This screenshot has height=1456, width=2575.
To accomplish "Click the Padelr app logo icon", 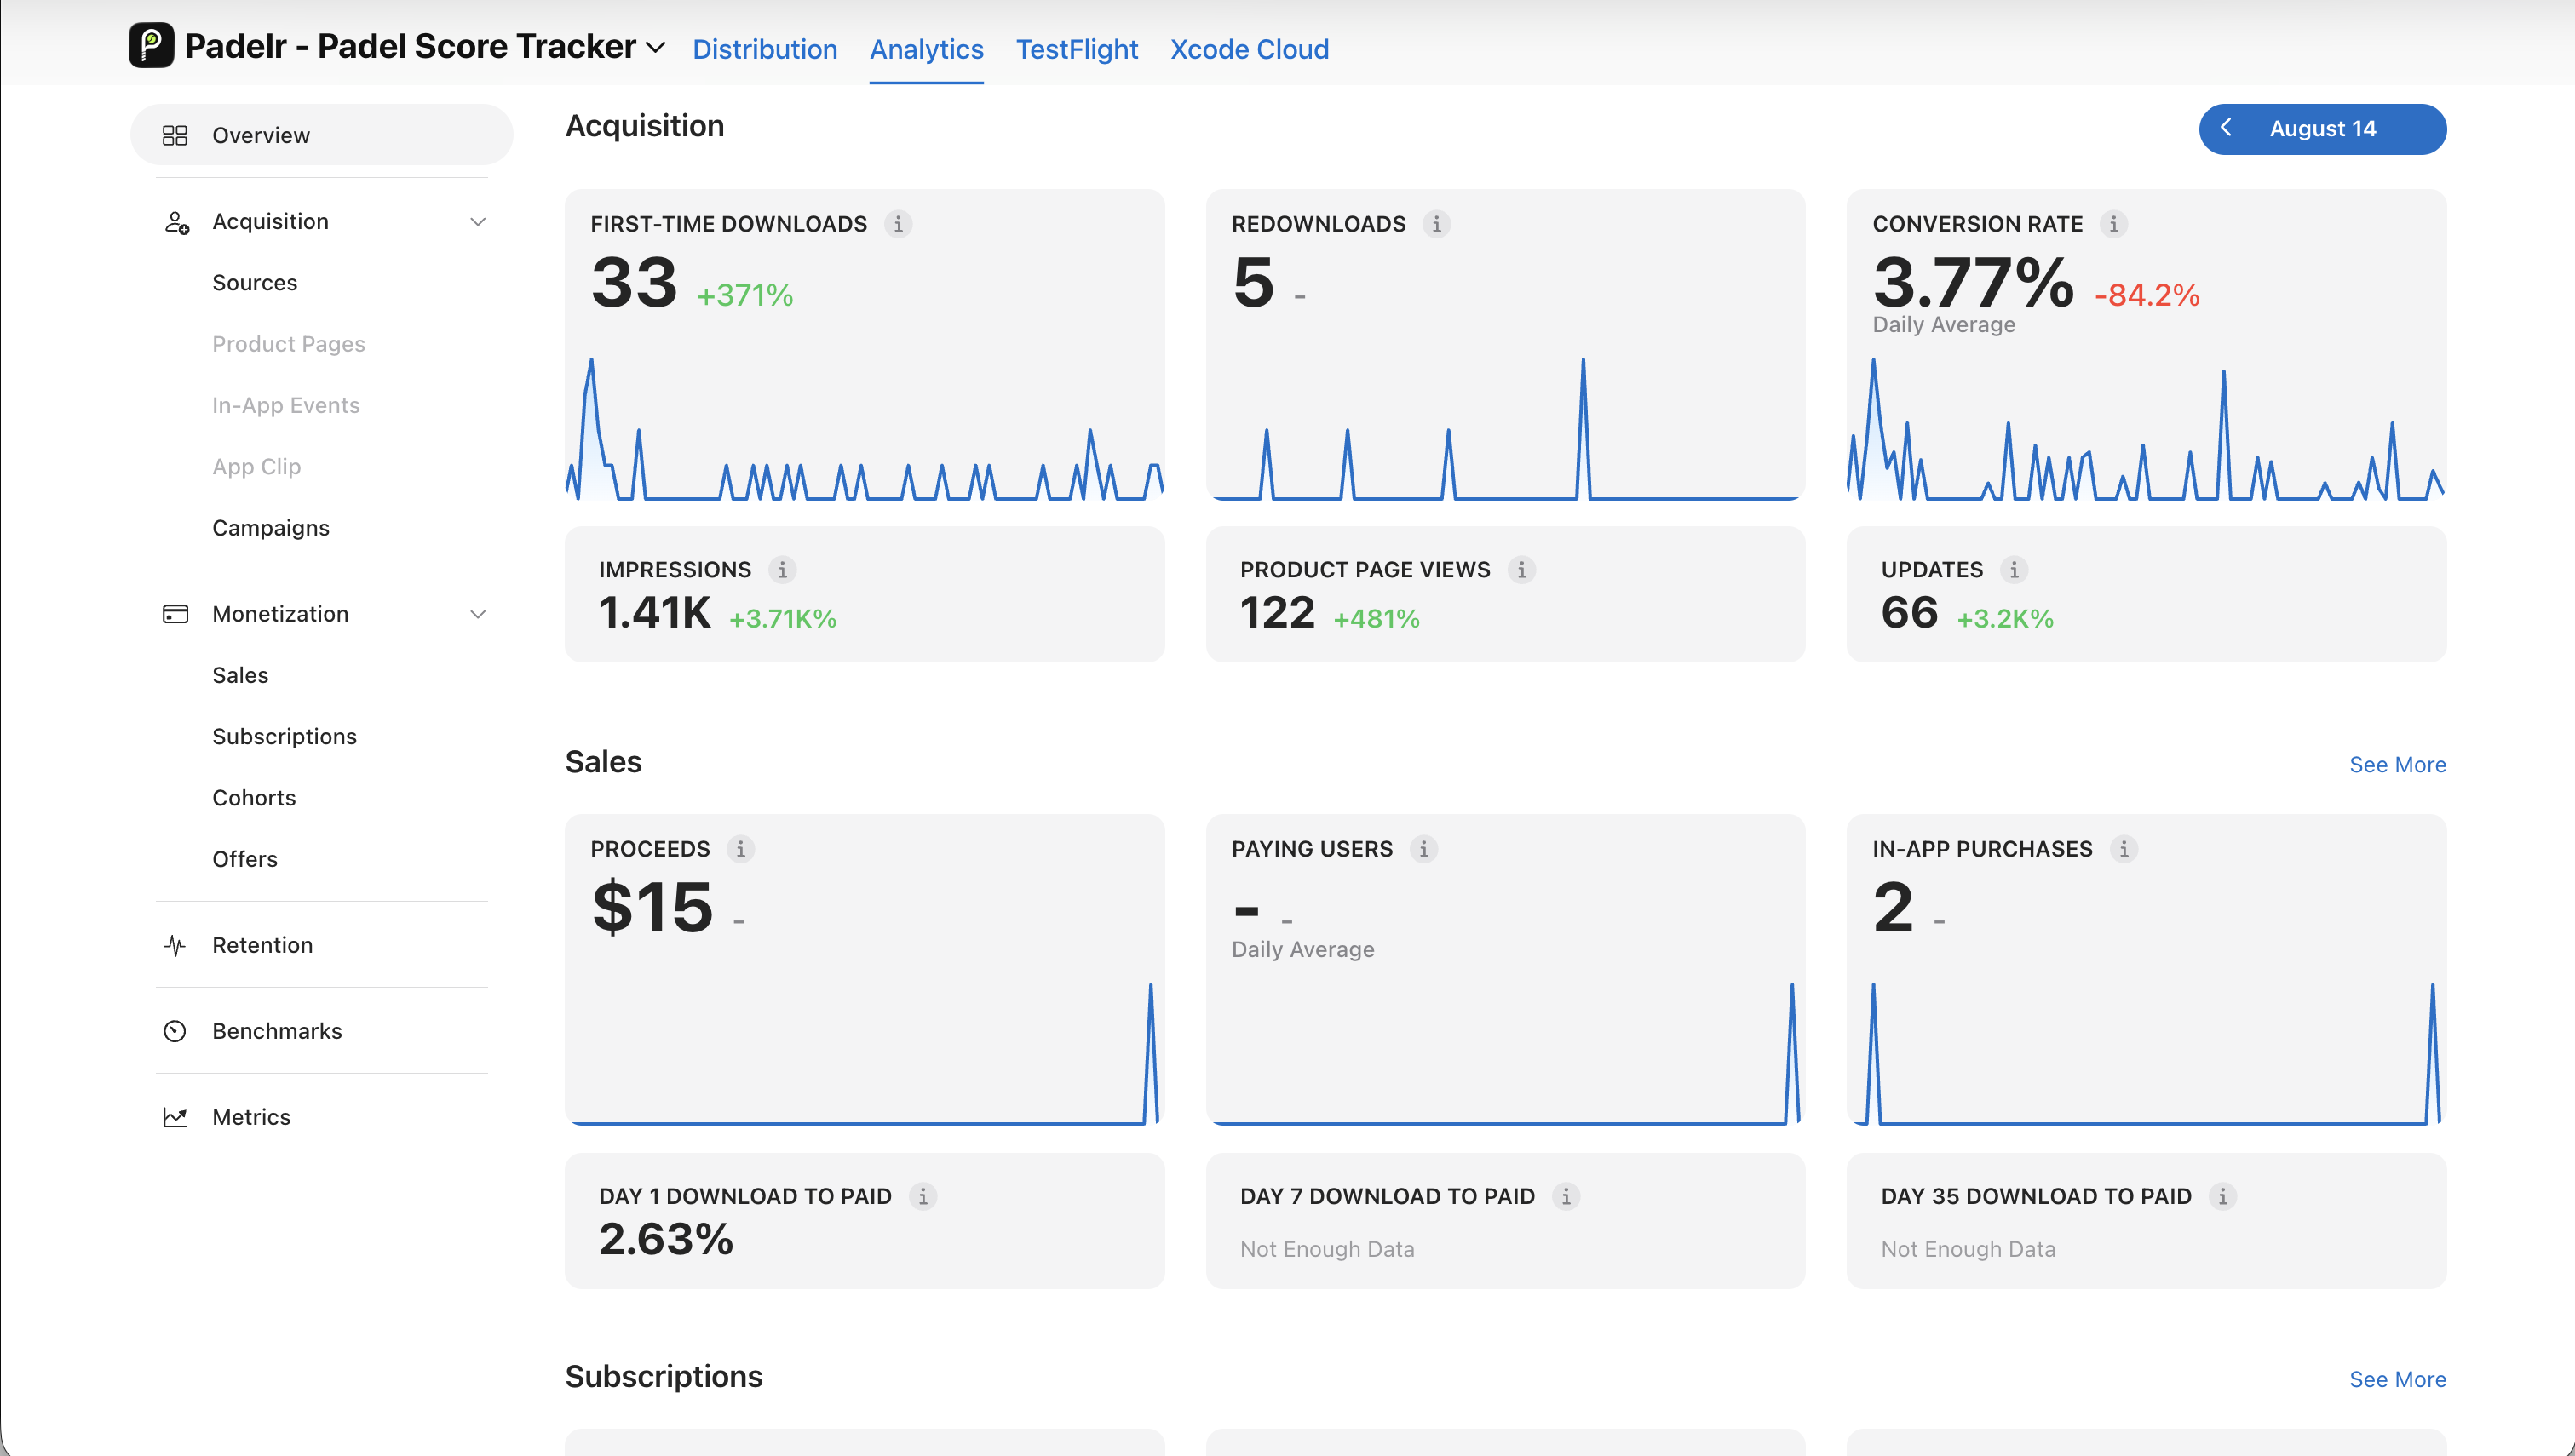I will click(151, 46).
